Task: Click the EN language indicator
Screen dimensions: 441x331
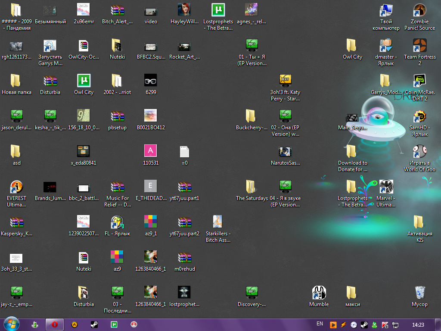Action: (320, 324)
